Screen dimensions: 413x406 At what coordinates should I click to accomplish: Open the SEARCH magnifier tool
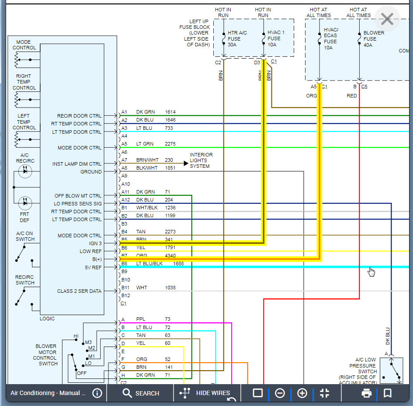point(141,393)
